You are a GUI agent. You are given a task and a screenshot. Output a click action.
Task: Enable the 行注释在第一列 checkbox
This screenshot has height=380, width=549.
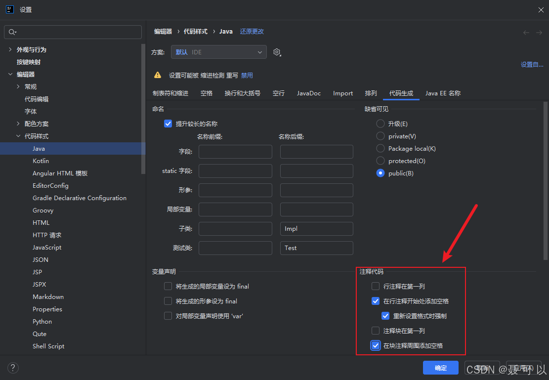coord(375,286)
